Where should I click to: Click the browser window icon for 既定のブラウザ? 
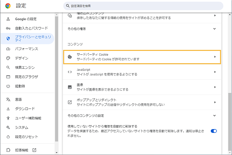pos(8,77)
